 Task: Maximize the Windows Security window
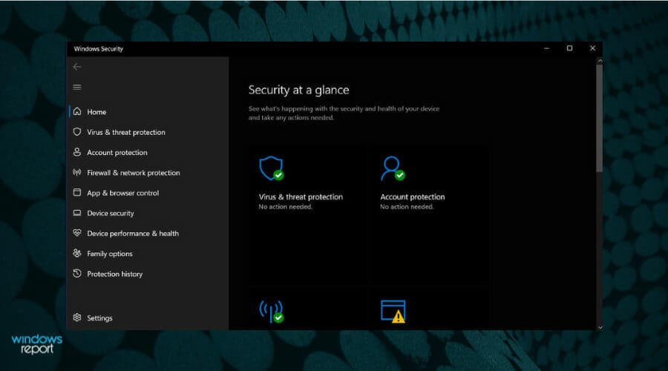coord(569,48)
